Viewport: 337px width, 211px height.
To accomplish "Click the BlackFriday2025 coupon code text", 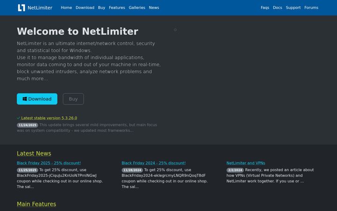I will pyautogui.click(x=57, y=175).
